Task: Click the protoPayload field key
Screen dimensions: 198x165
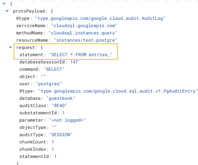Action: [29, 11]
